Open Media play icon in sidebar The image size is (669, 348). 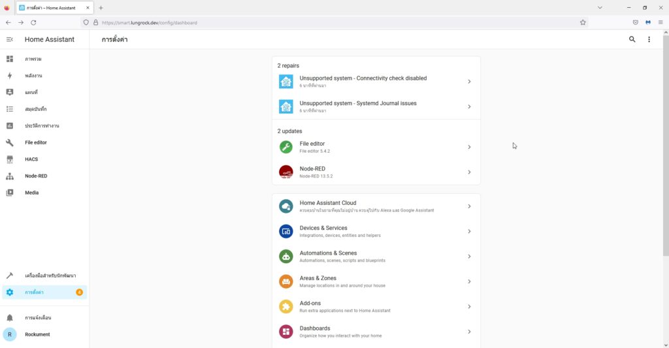(x=10, y=193)
